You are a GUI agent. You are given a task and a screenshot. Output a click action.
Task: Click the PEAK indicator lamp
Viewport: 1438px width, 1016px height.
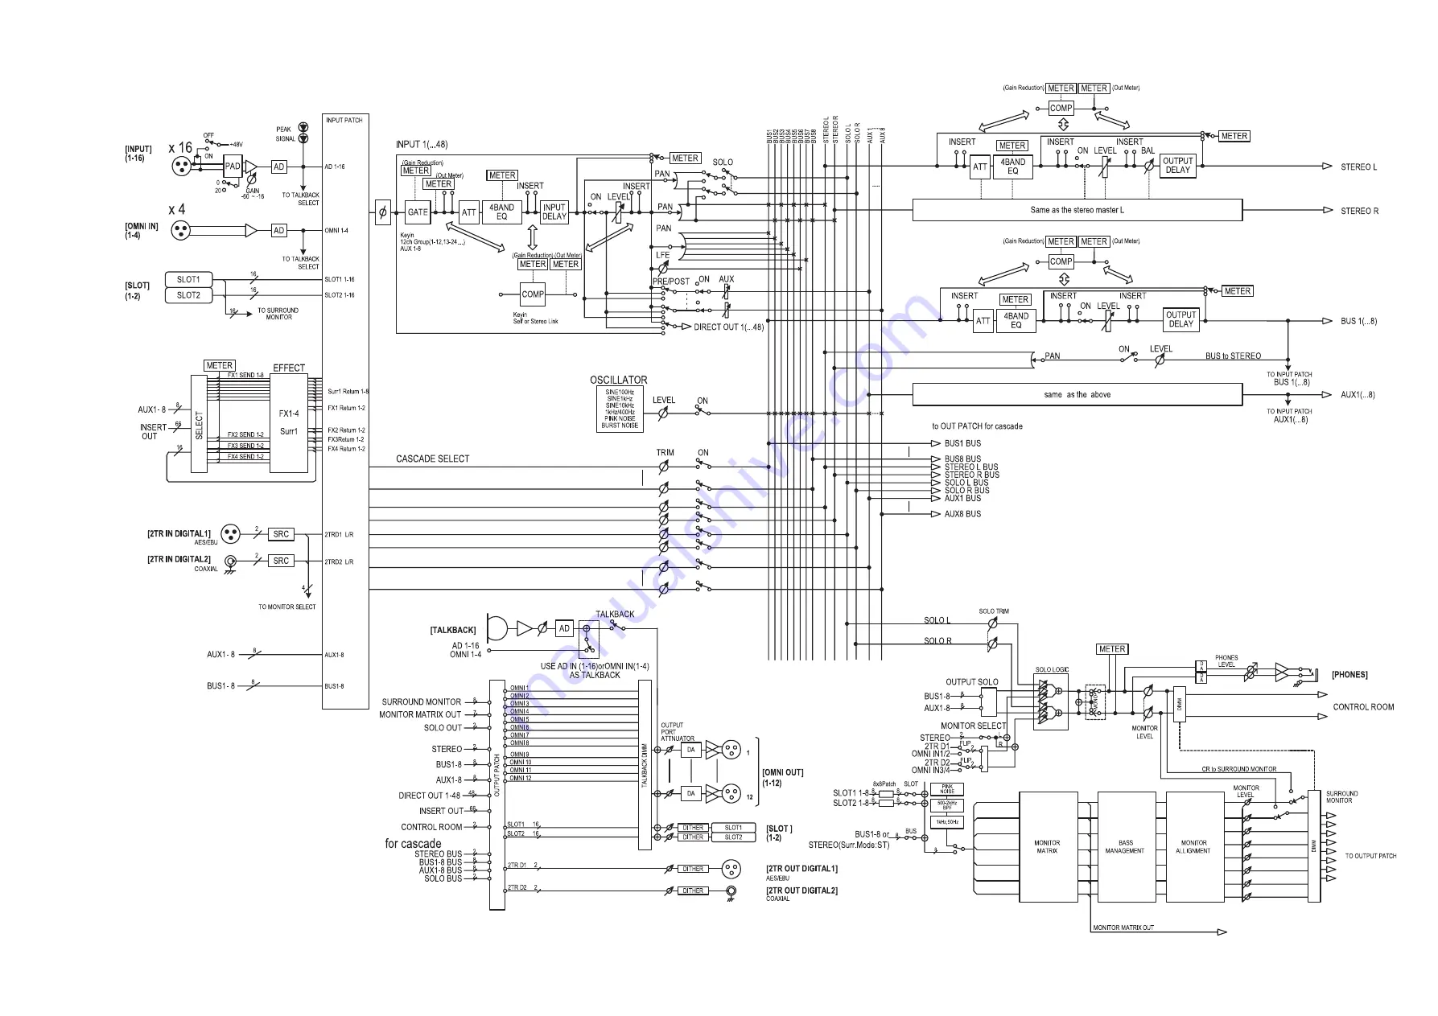click(303, 127)
